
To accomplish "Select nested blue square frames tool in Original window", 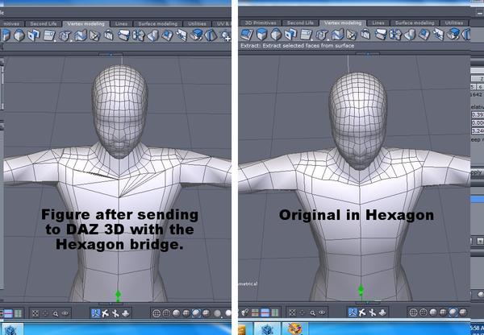I will tap(290, 34).
